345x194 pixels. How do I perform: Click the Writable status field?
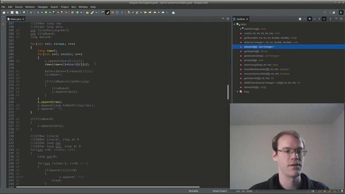coord(194,191)
